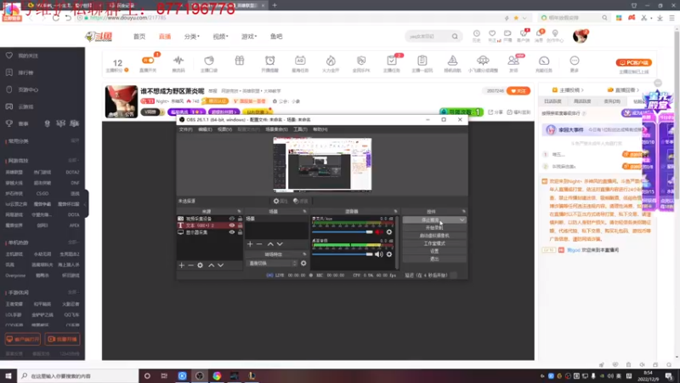Click the orange PC客户端 button on Douyu
This screenshot has height=383, width=680.
click(633, 62)
